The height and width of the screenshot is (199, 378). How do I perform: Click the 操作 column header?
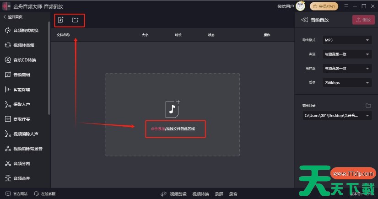coord(267,35)
